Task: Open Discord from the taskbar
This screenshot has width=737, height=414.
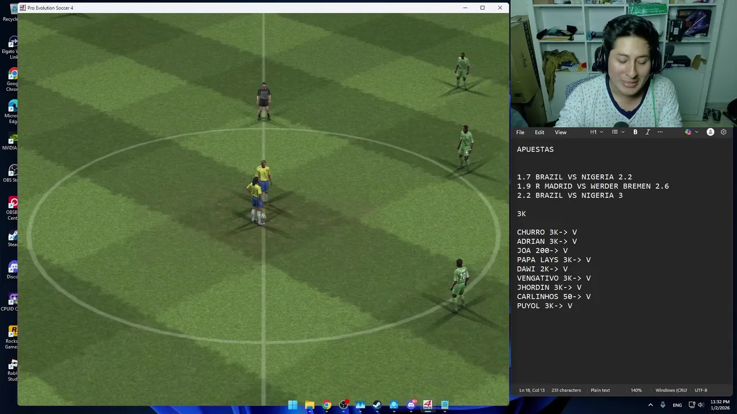Action: click(x=411, y=405)
